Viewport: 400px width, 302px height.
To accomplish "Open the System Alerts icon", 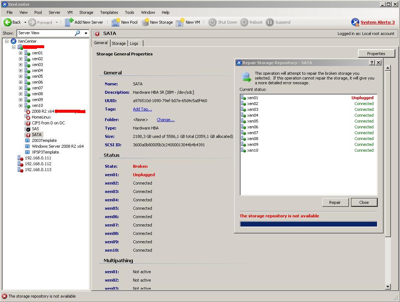I will click(355, 22).
